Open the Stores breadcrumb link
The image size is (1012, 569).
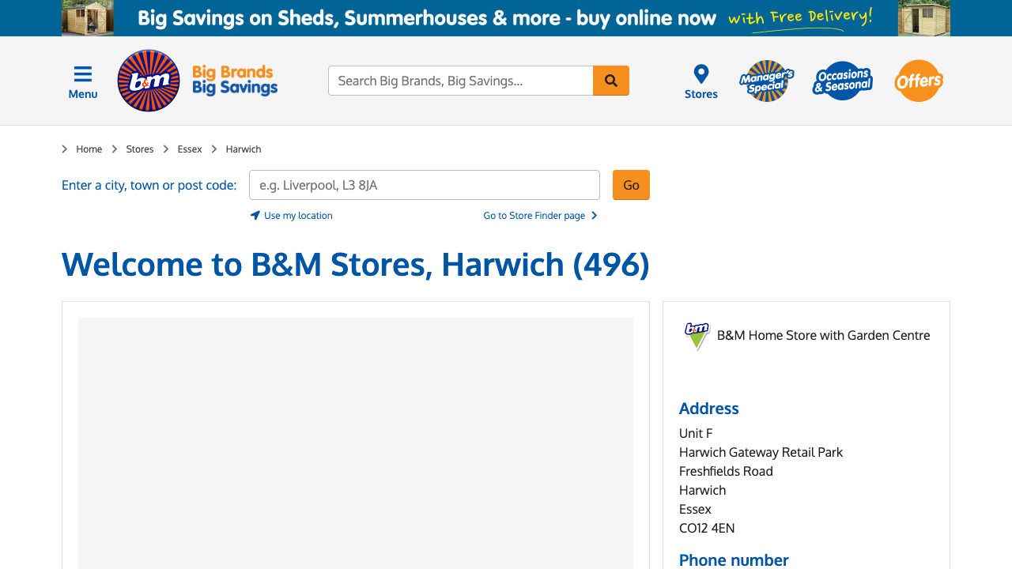pyautogui.click(x=140, y=149)
